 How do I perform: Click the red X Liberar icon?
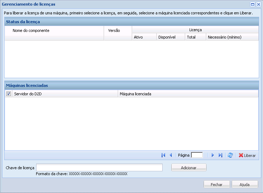[241, 155]
